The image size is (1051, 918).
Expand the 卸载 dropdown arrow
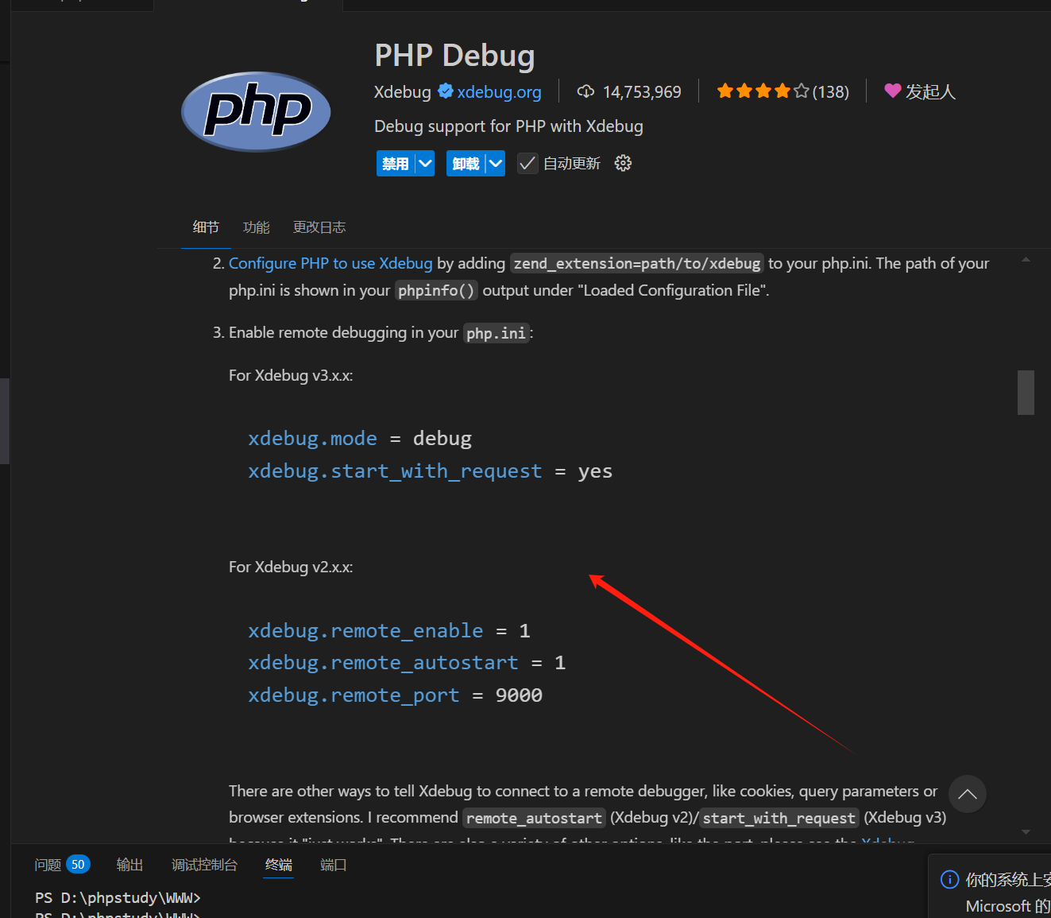tap(496, 164)
